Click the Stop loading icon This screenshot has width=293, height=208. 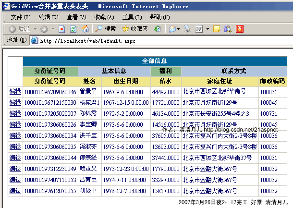(62, 29)
